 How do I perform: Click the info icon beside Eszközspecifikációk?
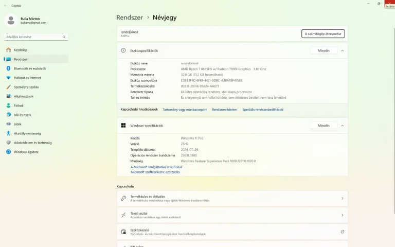(123, 50)
